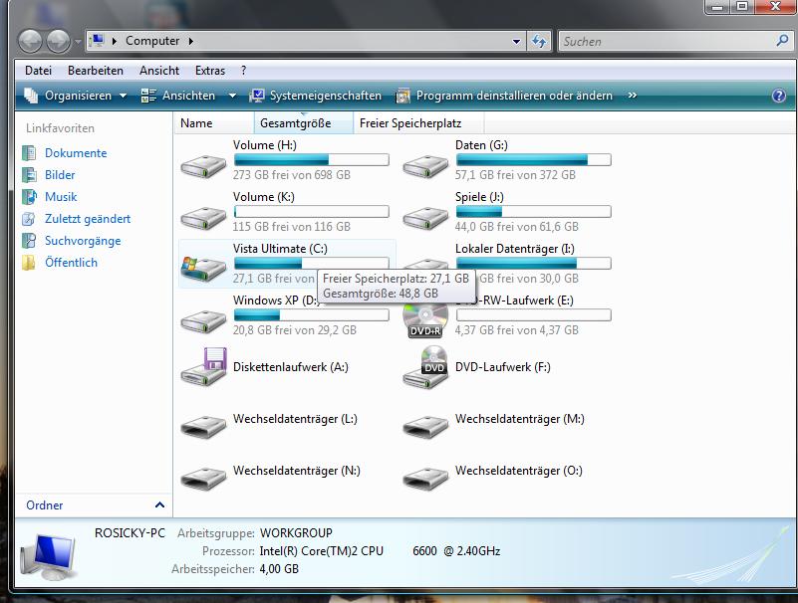Open the recent pages dropdown arrow
798x603 pixels.
point(78,41)
